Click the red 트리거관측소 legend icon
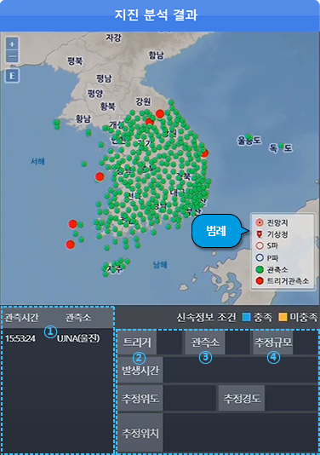The height and width of the screenshot is (455, 320). 260,280
